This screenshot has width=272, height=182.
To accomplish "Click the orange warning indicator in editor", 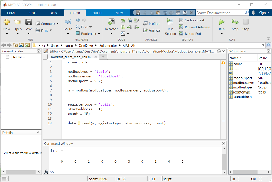I will coord(223,63).
